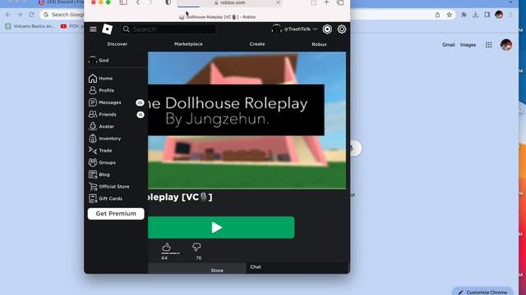Open the Marketplace tab

(188, 43)
